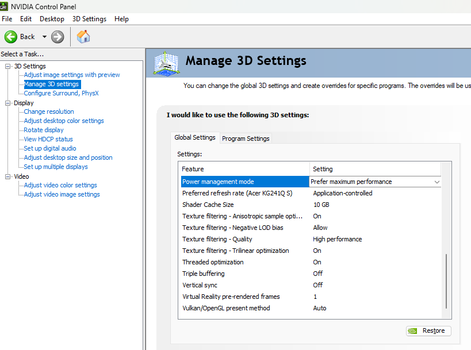Open the File menu

7,19
